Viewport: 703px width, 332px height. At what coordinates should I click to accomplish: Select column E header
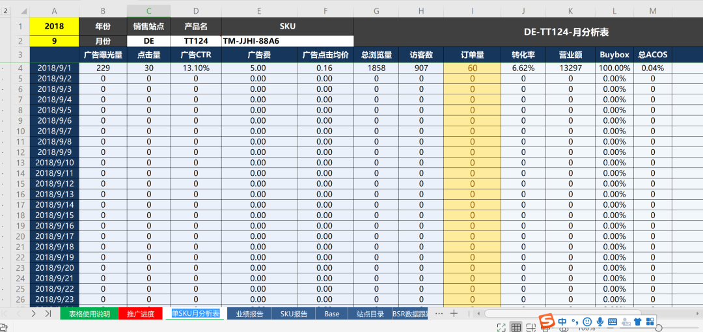pos(259,11)
